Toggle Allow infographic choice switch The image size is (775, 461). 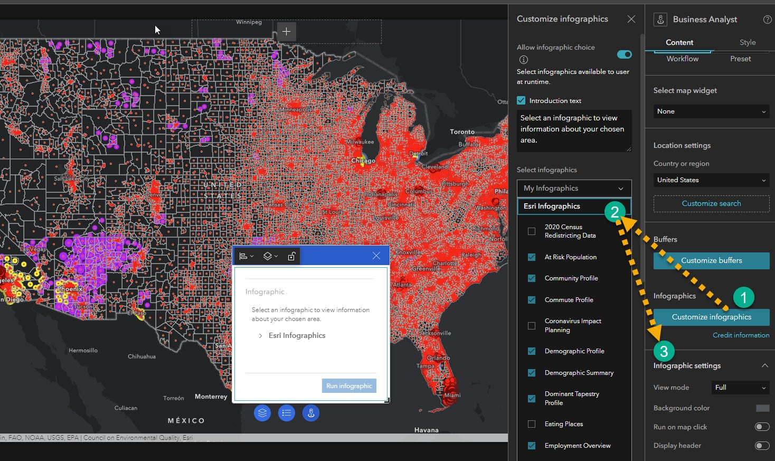click(x=625, y=54)
